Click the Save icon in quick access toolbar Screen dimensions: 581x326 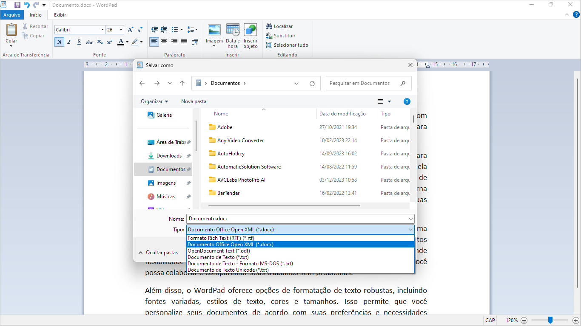(x=17, y=5)
